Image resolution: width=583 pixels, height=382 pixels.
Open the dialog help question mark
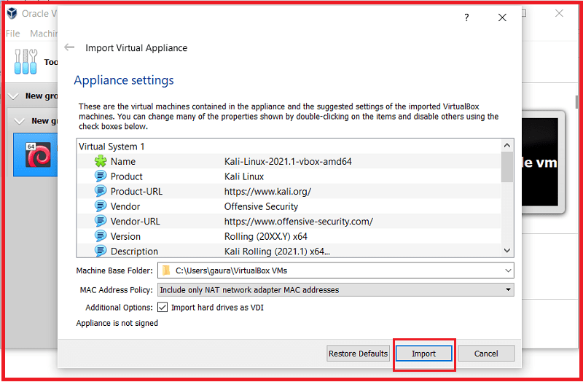point(466,17)
